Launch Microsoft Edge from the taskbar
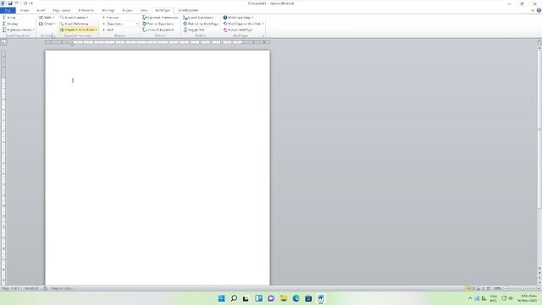 (x=296, y=298)
